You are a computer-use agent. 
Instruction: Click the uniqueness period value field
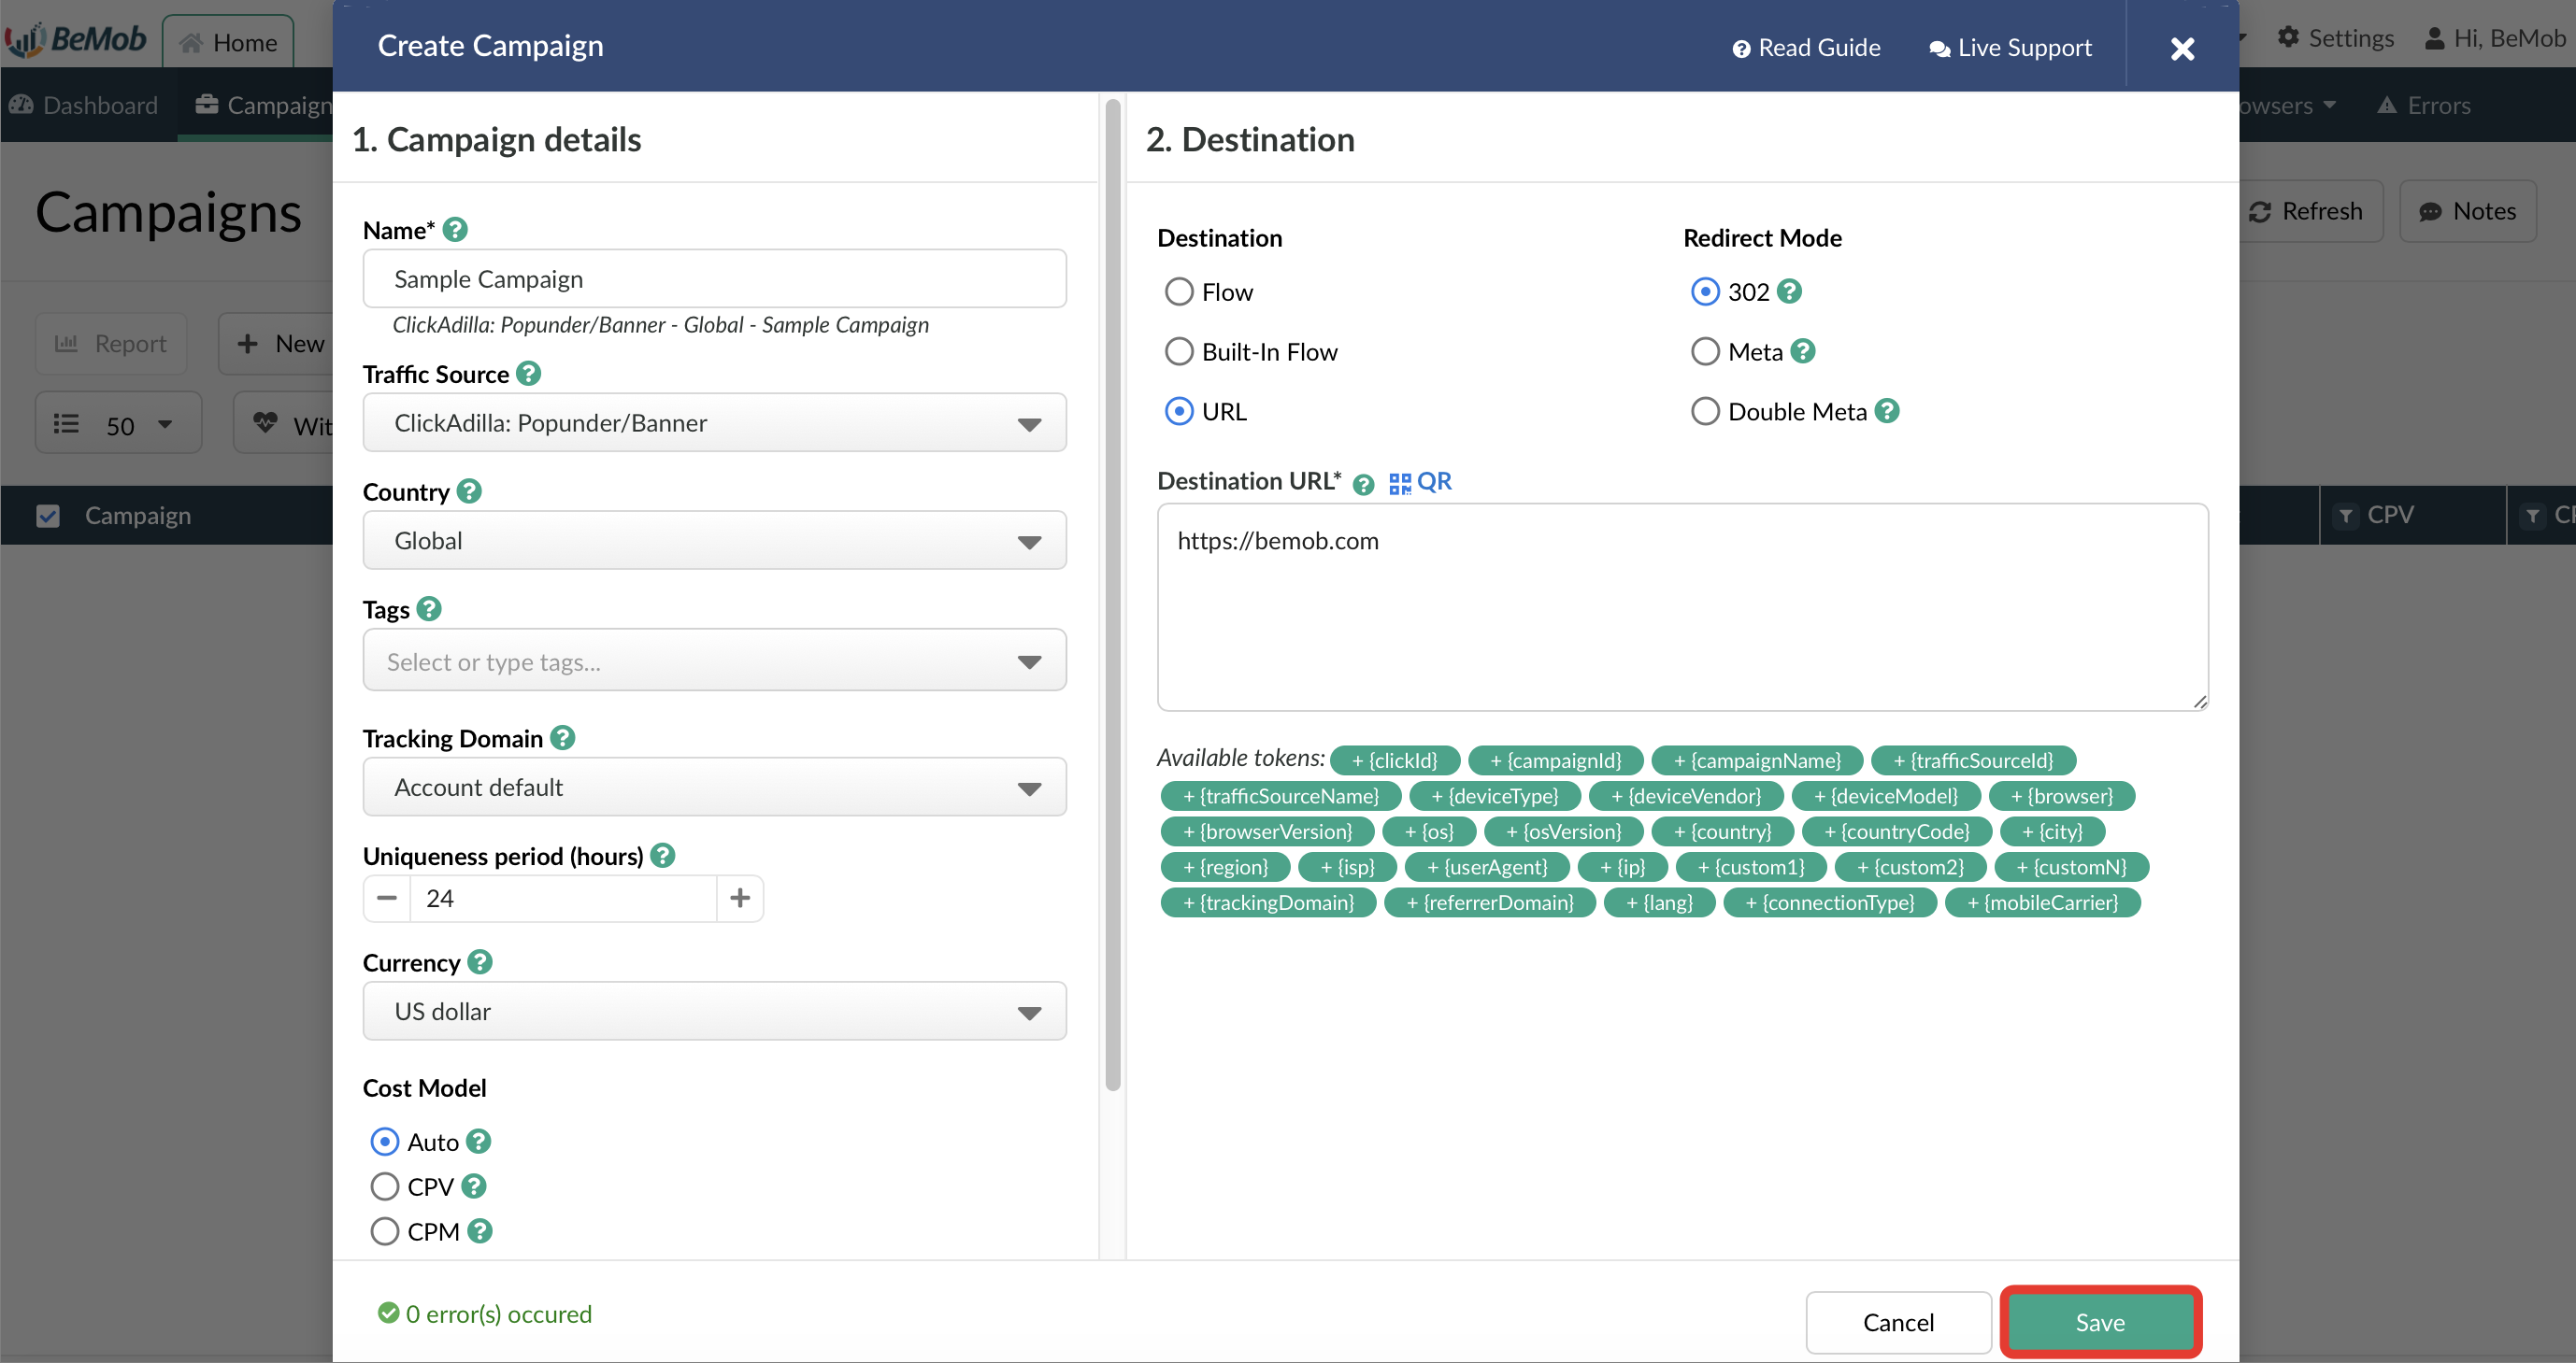tap(563, 899)
